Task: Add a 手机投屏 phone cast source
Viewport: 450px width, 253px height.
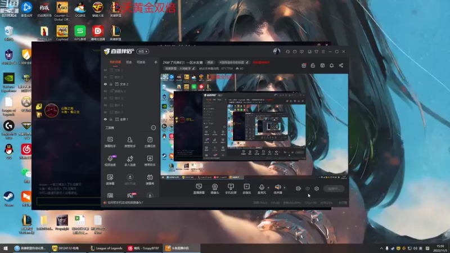Action: pyautogui.click(x=231, y=189)
